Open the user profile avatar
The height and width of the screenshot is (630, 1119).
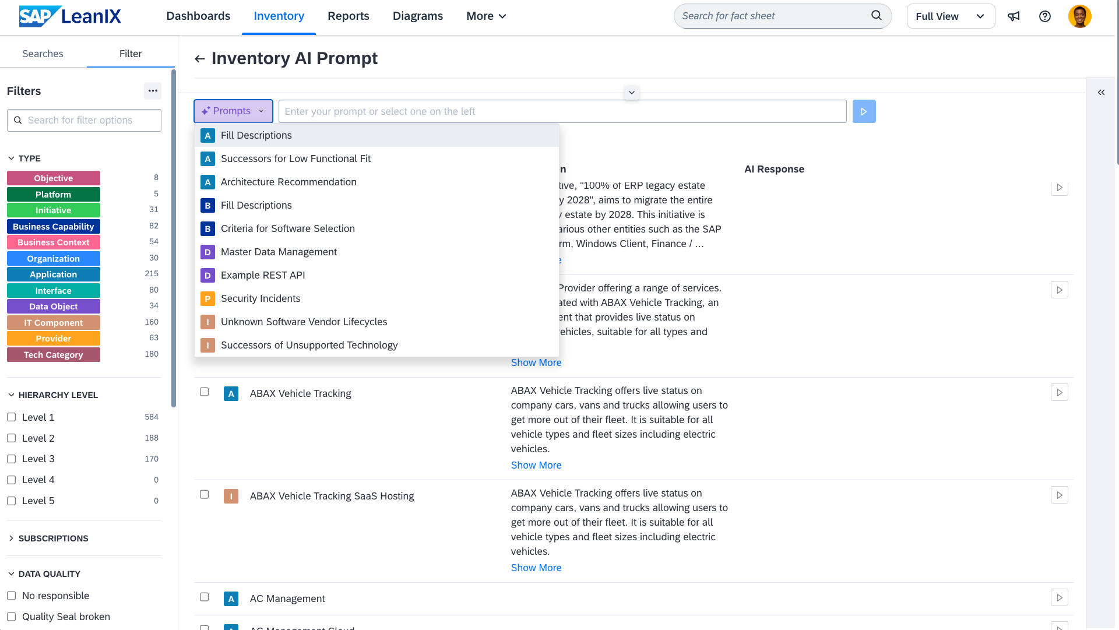pos(1079,16)
